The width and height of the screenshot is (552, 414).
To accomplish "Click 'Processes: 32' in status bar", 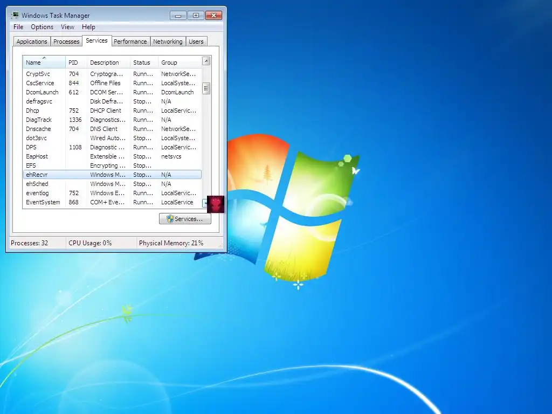I will [29, 243].
